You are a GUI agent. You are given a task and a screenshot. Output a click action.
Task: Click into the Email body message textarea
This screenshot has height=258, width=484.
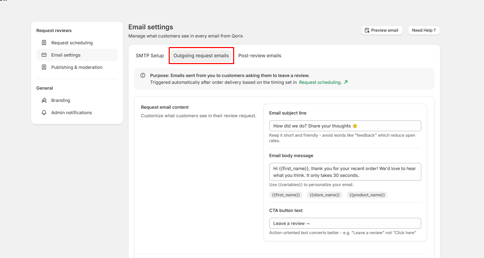coord(345,172)
